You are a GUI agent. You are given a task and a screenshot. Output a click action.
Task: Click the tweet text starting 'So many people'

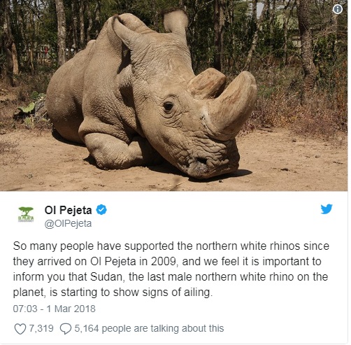tap(171, 269)
